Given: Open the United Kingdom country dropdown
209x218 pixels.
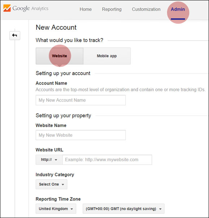Looking at the screenshot, I should click(x=56, y=209).
